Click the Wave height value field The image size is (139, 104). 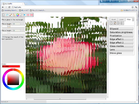(x=17, y=31)
